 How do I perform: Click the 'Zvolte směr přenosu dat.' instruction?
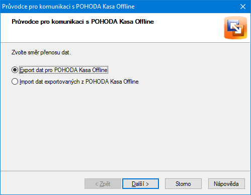coord(41,52)
